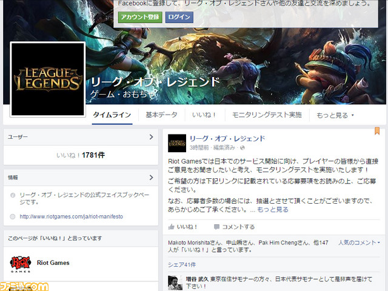Click the いいね！1781件 count
Screen dimensions: 388x291
81,155
